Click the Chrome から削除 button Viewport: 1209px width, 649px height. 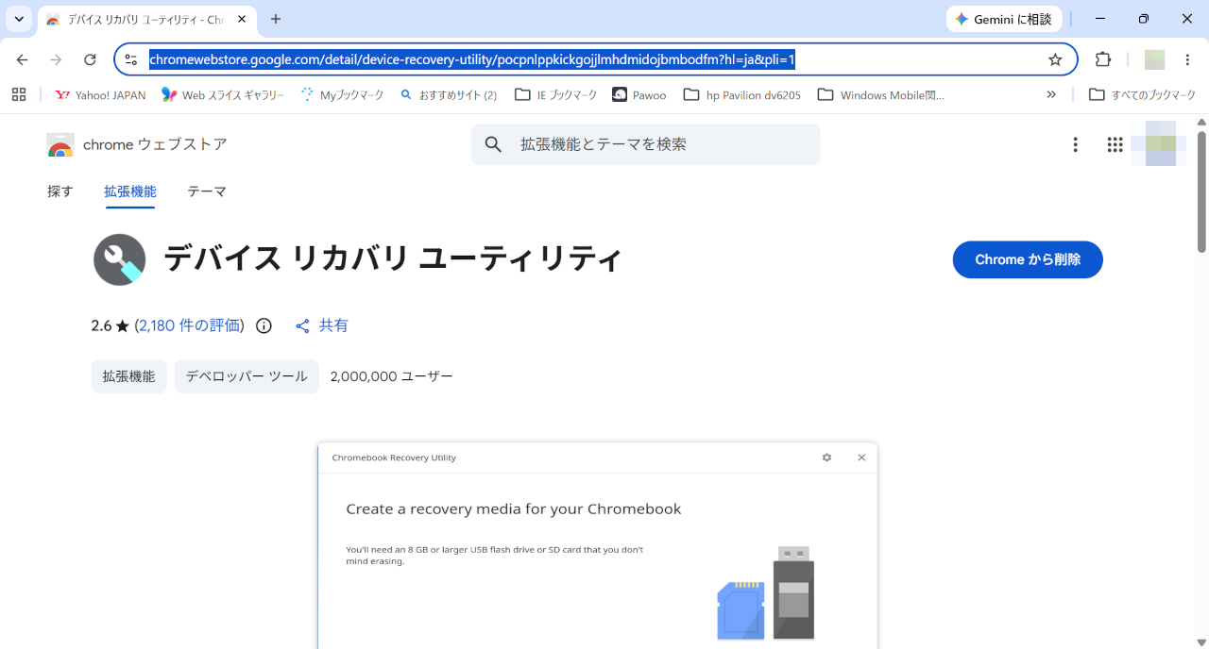(x=1028, y=259)
